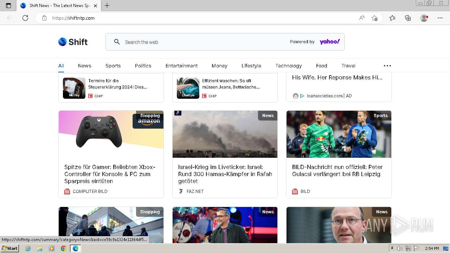450x253 pixels.
Task: Reload the current page
Action: click(25, 18)
